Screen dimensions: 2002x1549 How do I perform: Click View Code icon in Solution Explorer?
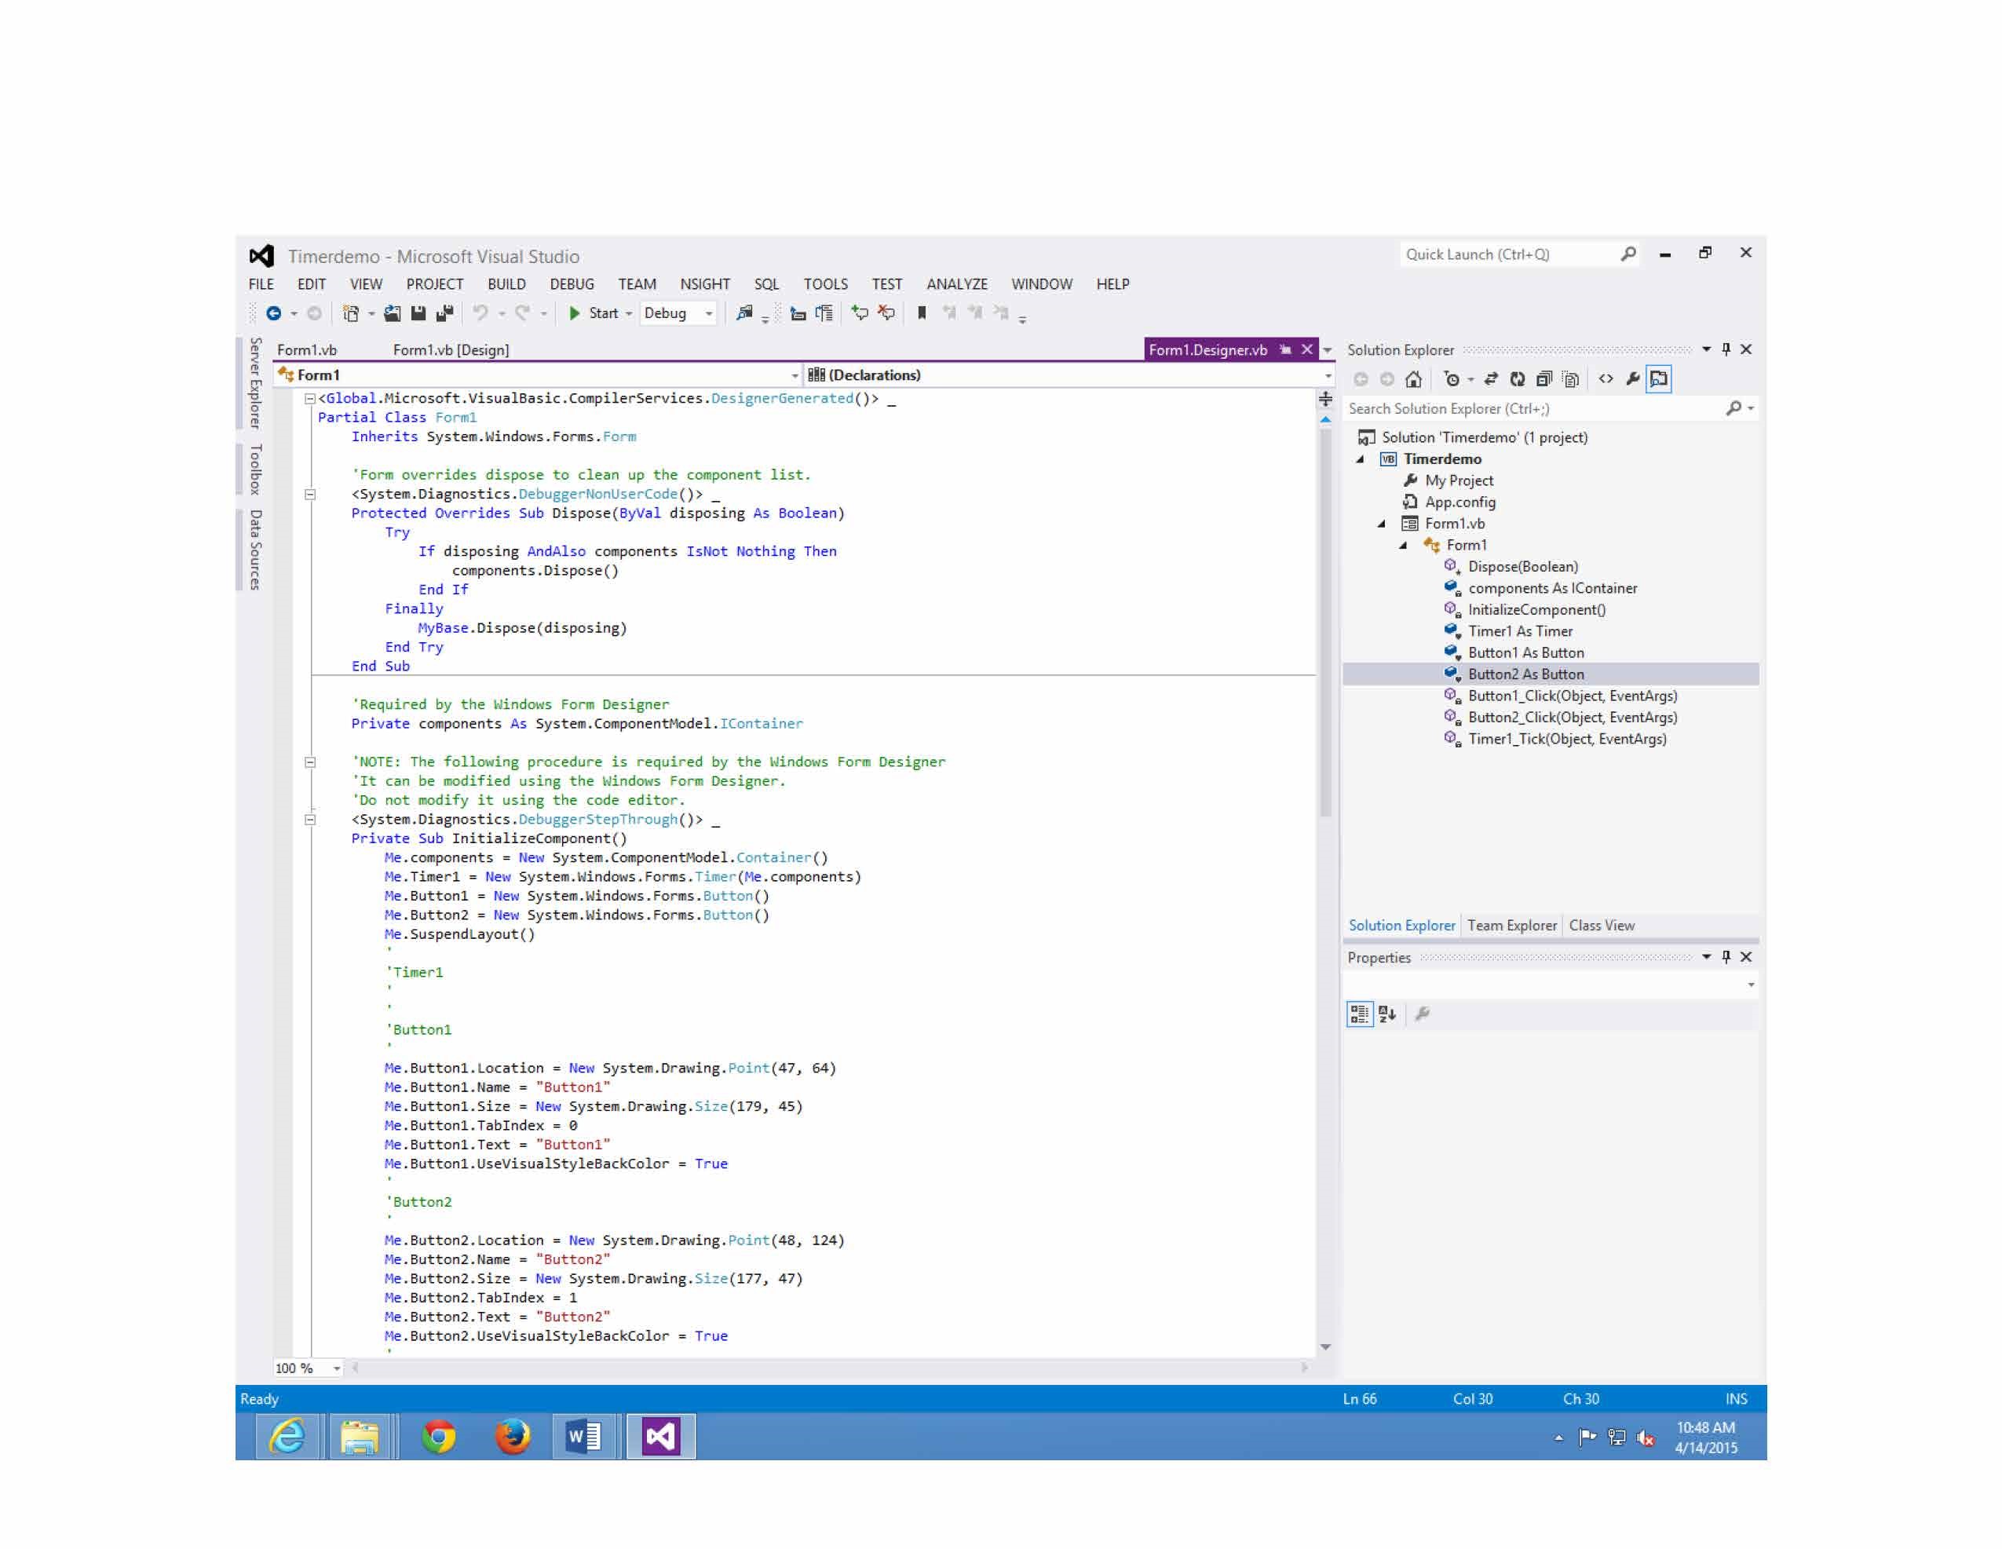tap(1606, 379)
